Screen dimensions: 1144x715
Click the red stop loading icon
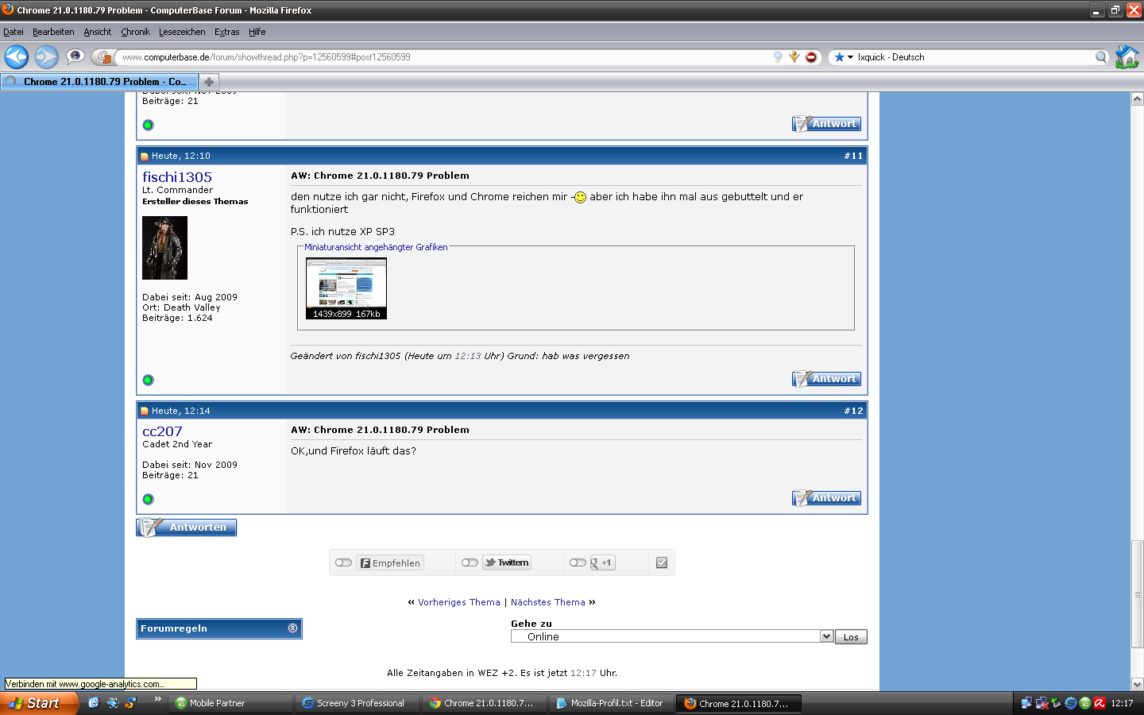(811, 57)
